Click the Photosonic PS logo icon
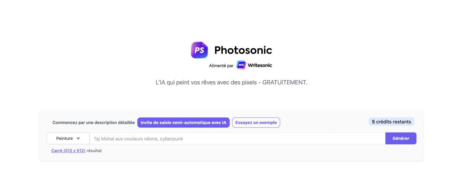The image size is (463, 182). tap(199, 50)
